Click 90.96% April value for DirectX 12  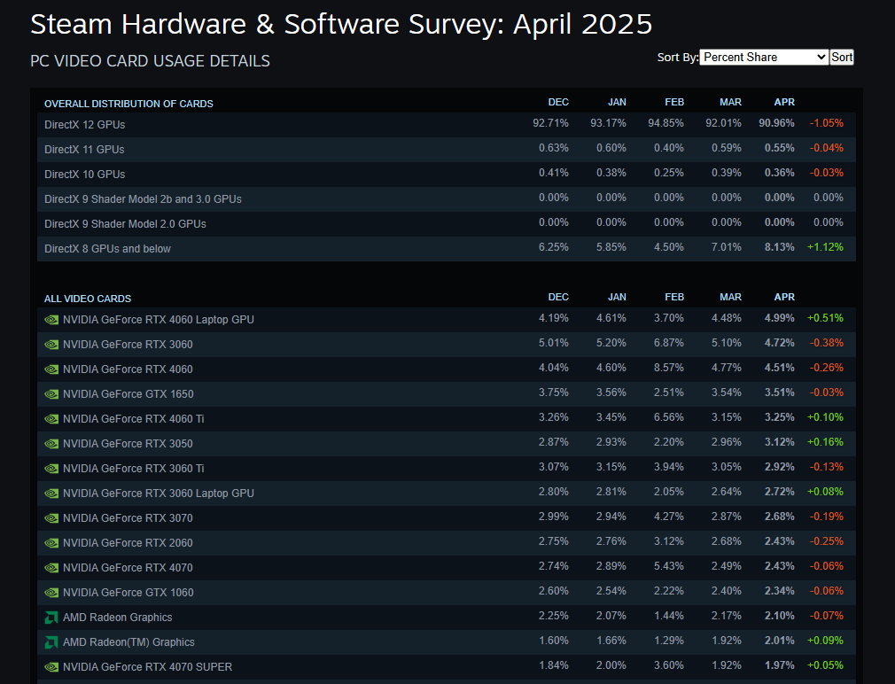tap(776, 123)
